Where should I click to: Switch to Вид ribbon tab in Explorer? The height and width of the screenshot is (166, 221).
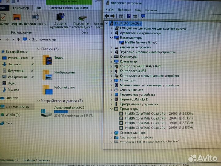[39, 8]
